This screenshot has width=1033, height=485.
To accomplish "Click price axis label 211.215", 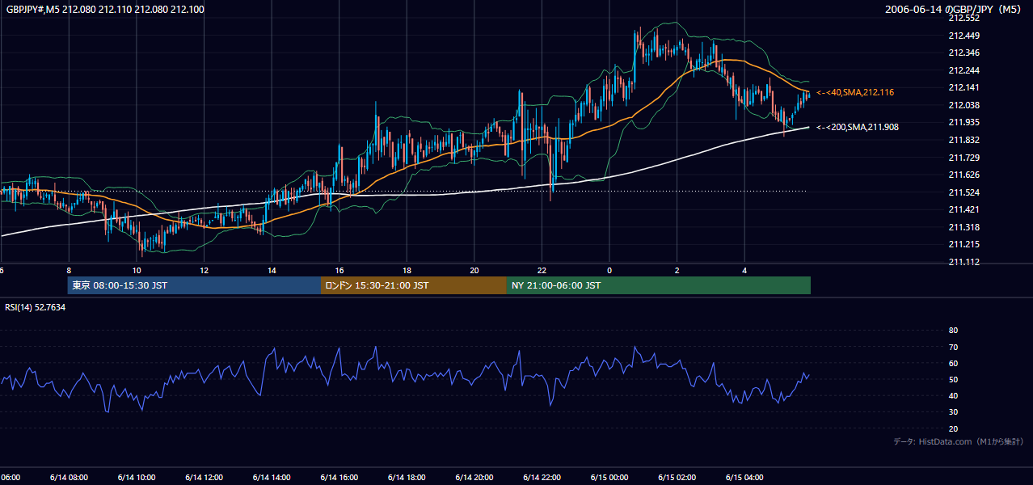I will [963, 244].
